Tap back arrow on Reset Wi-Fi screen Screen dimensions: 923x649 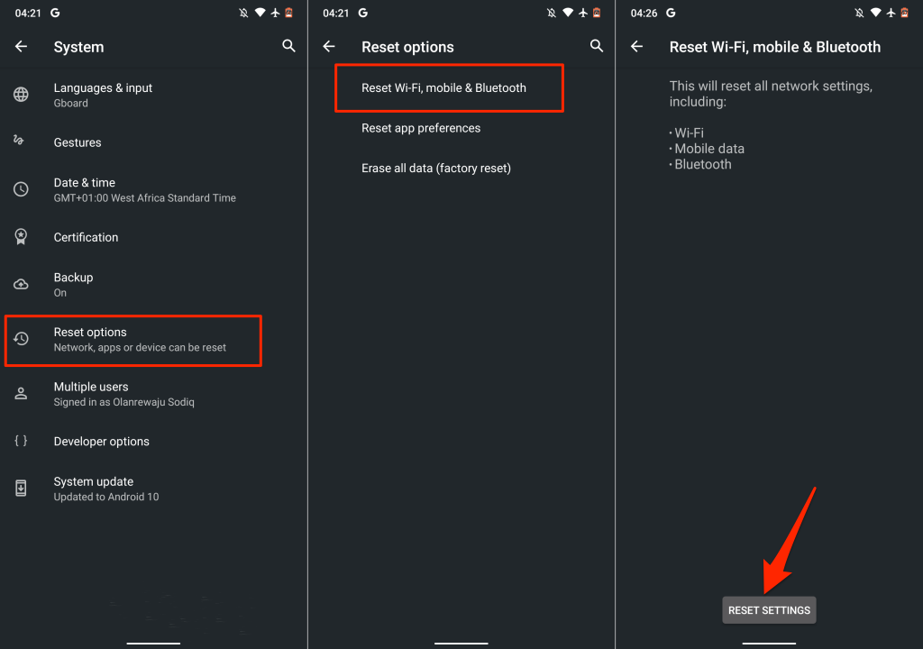coord(636,47)
